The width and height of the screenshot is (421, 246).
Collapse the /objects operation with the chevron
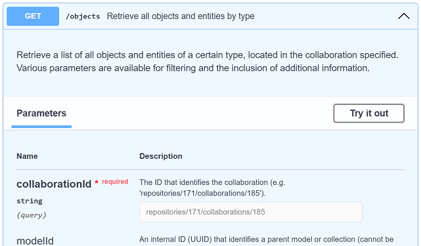tap(403, 16)
